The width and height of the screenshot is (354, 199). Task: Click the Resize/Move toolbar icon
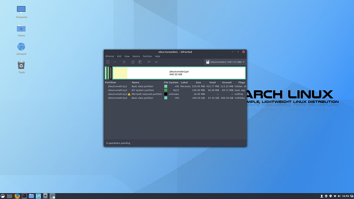(x=124, y=62)
